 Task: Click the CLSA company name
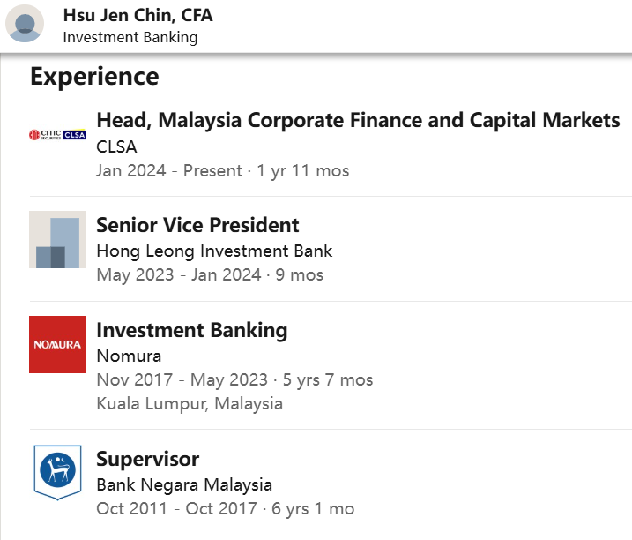[116, 146]
